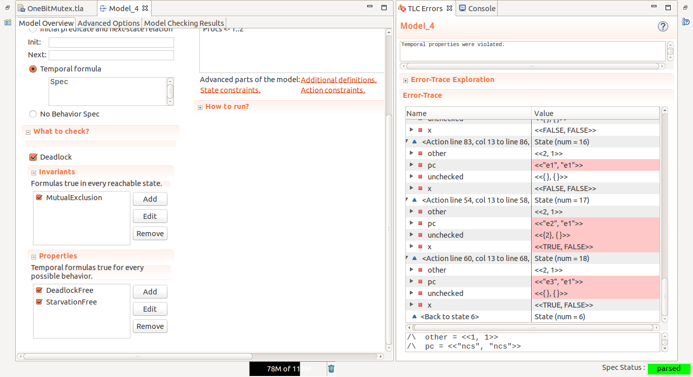The image size is (693, 377).
Task: Click red variable icon for pc in State 16
Action: point(421,165)
